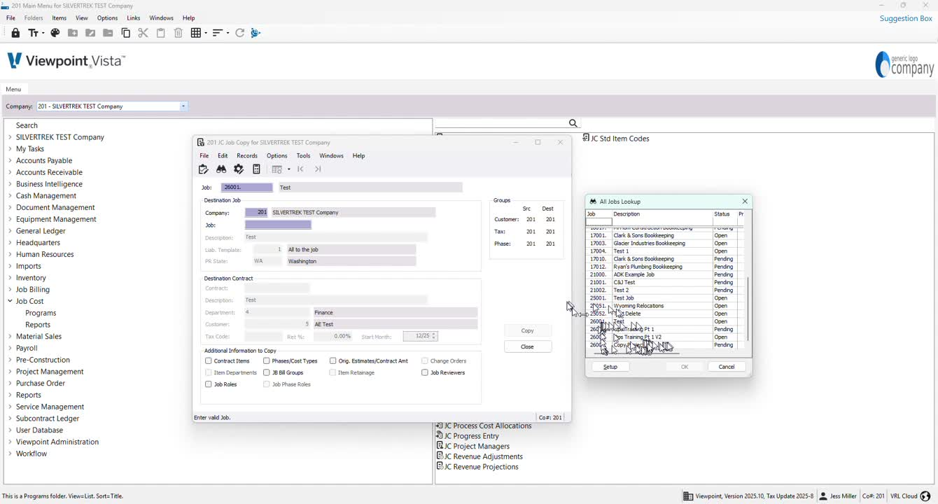Image resolution: width=938 pixels, height=504 pixels.
Task: Click the Job filter box in All Jobs Lookup
Action: 599,222
